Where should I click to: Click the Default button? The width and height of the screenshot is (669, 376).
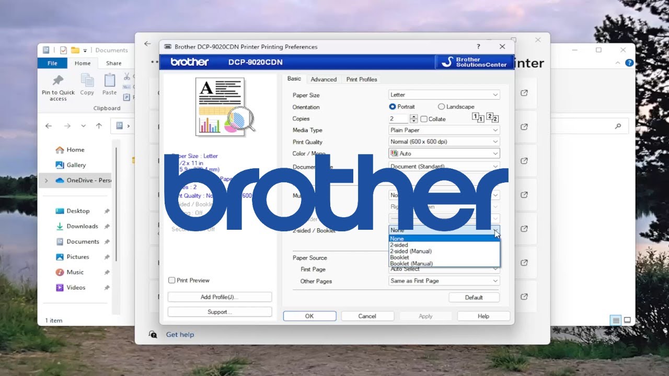coord(474,297)
